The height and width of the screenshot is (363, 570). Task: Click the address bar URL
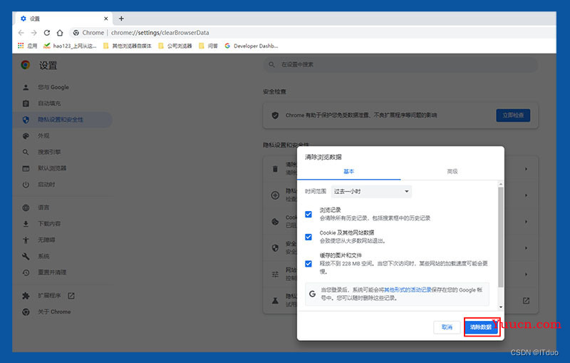click(160, 33)
